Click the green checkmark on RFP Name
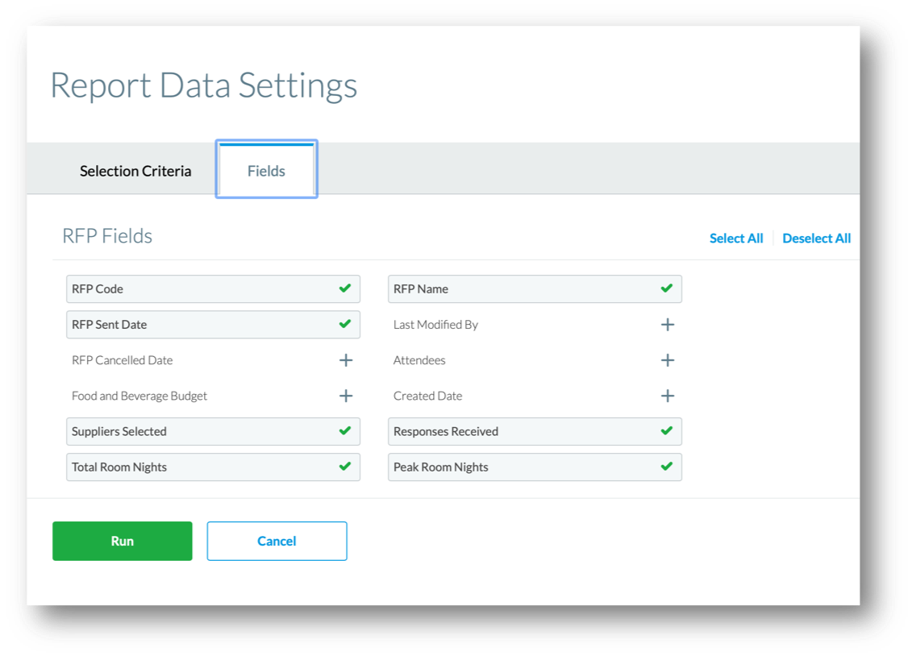The image size is (912, 656). point(667,289)
